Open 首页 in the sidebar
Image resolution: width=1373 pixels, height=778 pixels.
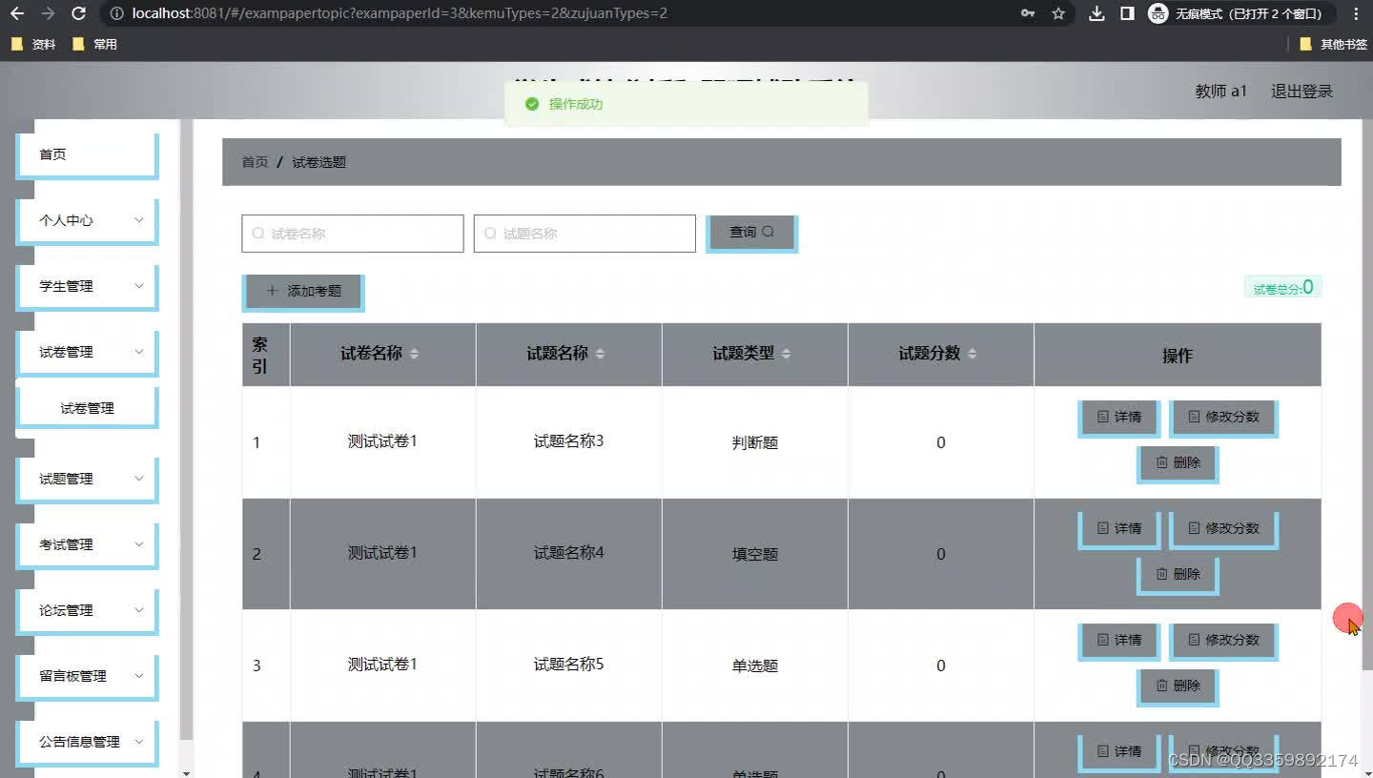pyautogui.click(x=87, y=155)
